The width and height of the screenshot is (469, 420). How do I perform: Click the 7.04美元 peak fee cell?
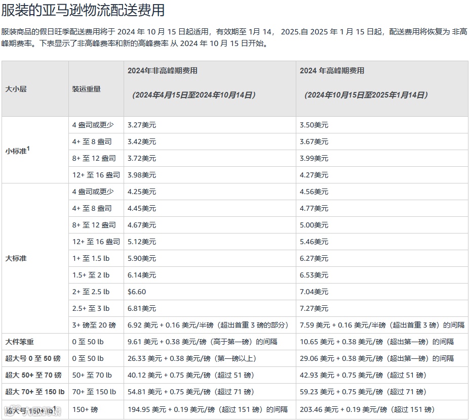(x=382, y=292)
